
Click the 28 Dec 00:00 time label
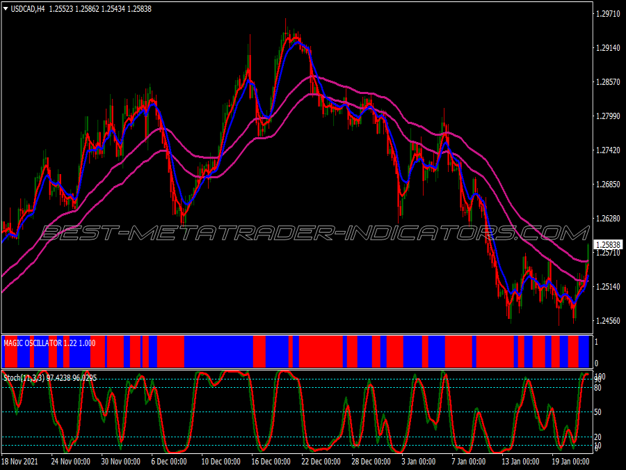click(371, 462)
